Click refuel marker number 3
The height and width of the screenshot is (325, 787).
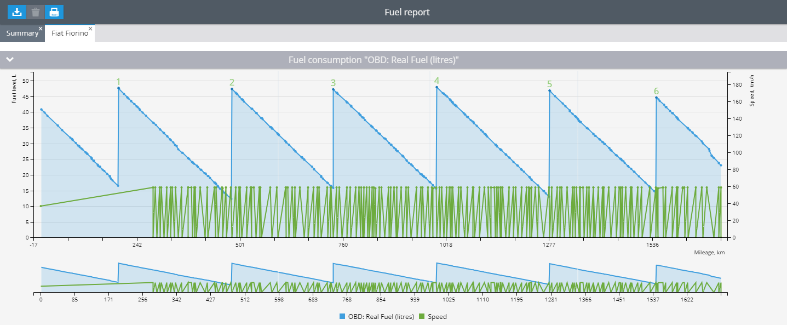click(333, 83)
